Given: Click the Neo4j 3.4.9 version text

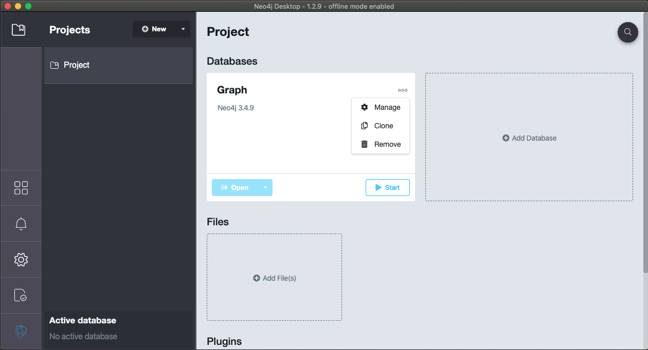Looking at the screenshot, I should pos(236,108).
